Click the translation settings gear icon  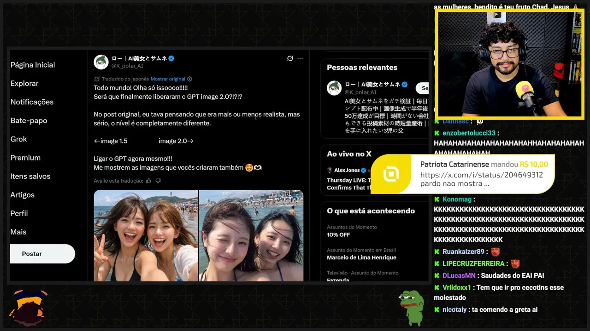click(x=189, y=79)
